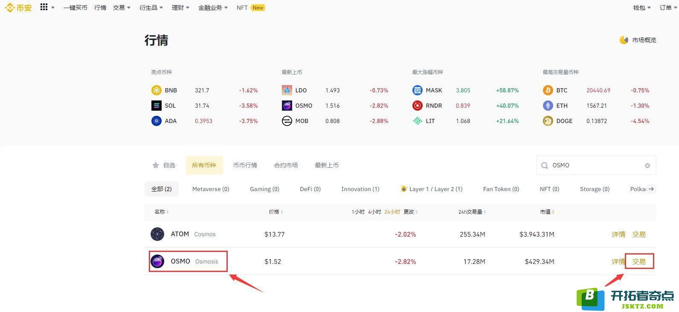Image resolution: width=679 pixels, height=312 pixels.
Task: Click the coin search field containing OSMO
Action: [596, 165]
